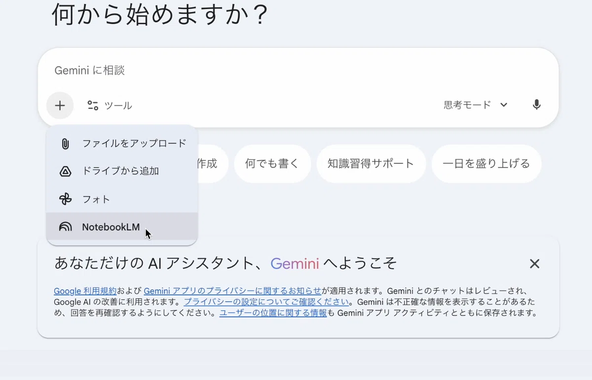The width and height of the screenshot is (592, 380).
Task: Open the ツール menu
Action: coord(110,105)
